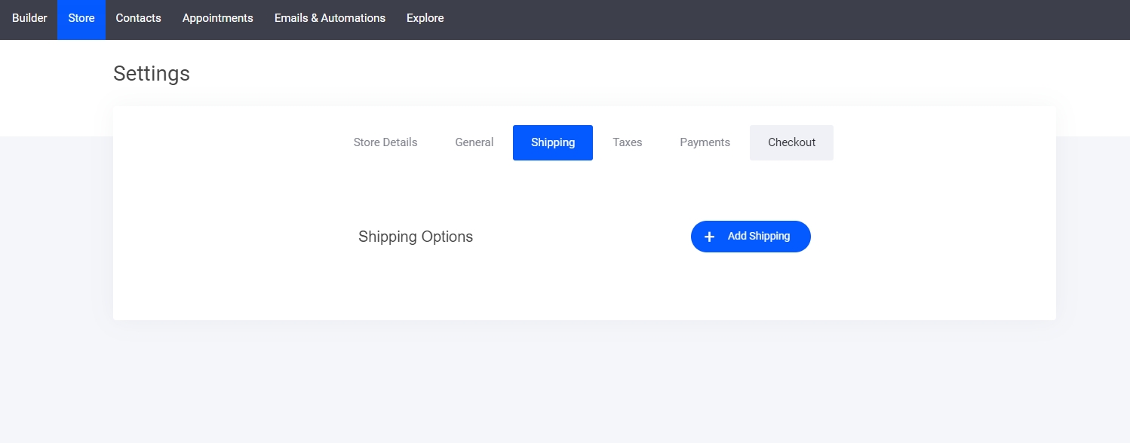Click the Settings page heading
This screenshot has width=1130, height=443.
152,74
